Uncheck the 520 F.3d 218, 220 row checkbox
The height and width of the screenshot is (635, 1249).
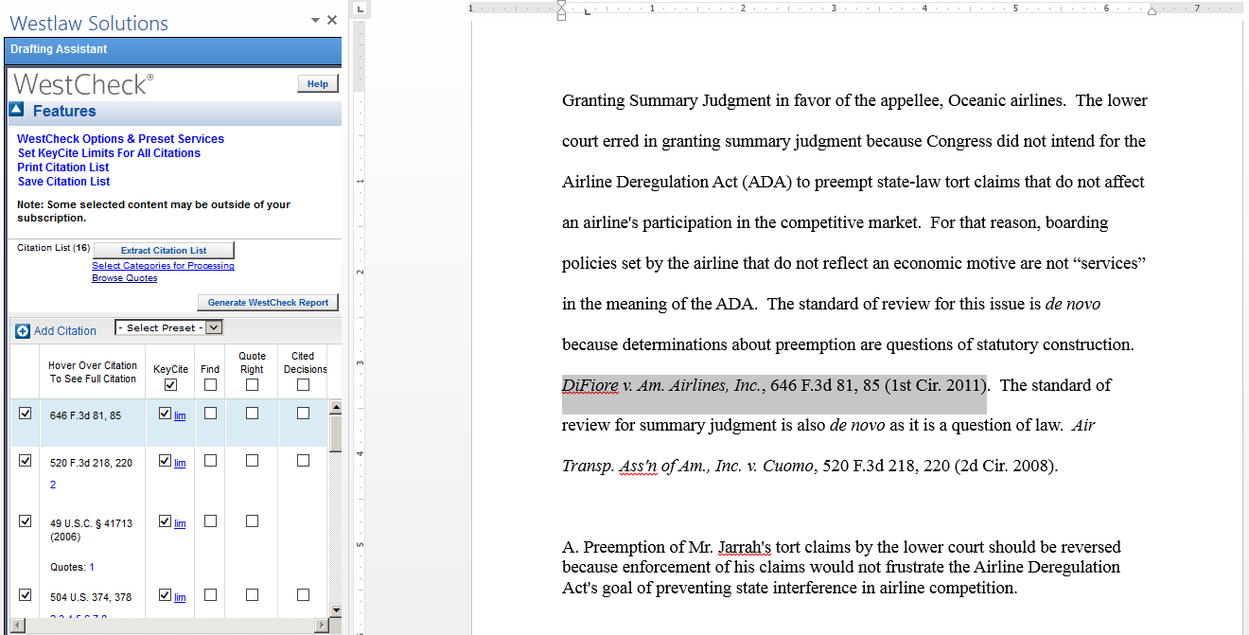point(26,460)
